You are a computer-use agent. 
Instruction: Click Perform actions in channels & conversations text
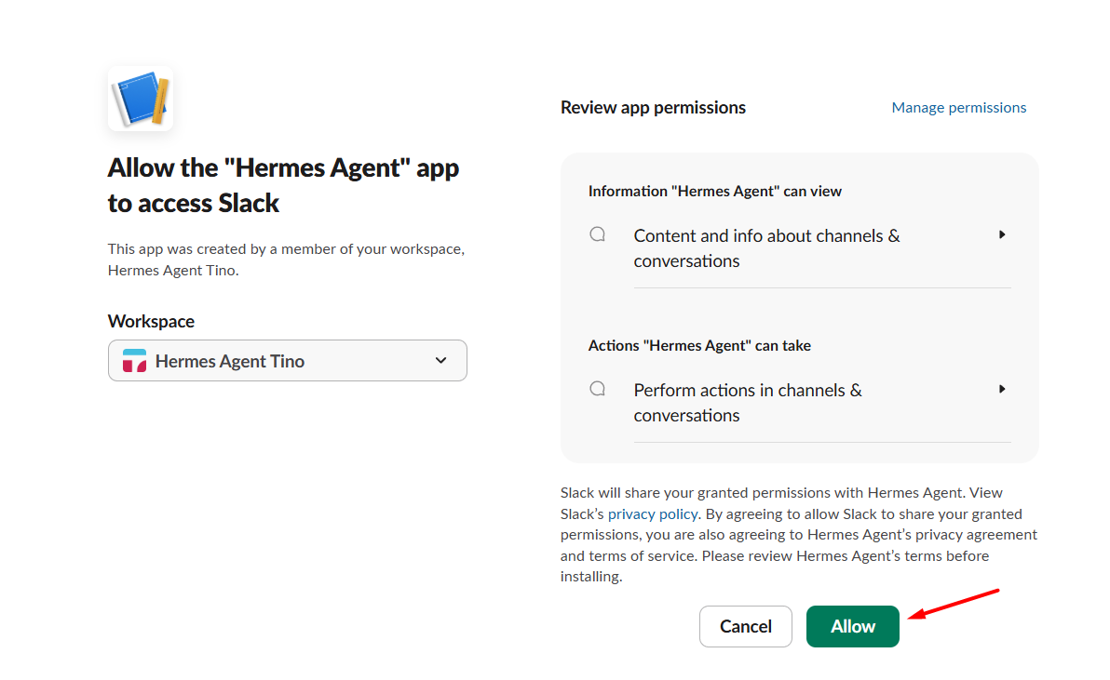click(748, 402)
